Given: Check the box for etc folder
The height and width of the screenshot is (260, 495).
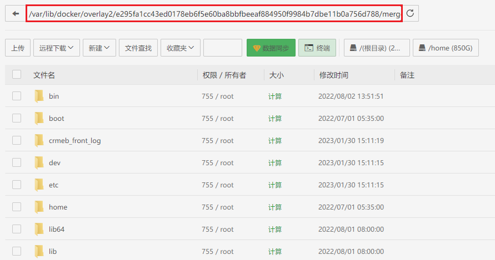Looking at the screenshot, I should (17, 185).
